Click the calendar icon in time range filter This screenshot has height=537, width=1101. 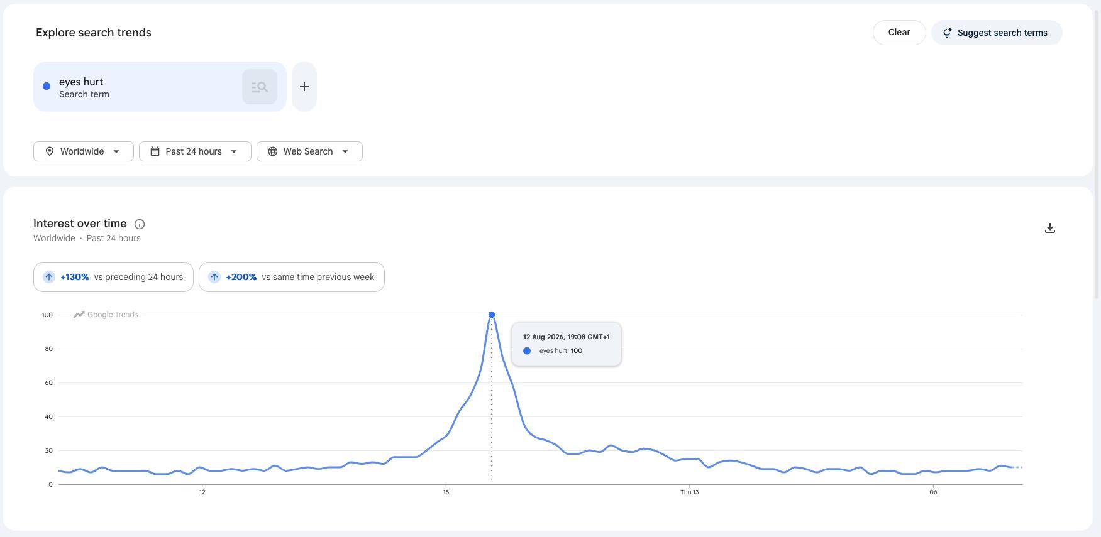[x=155, y=151]
